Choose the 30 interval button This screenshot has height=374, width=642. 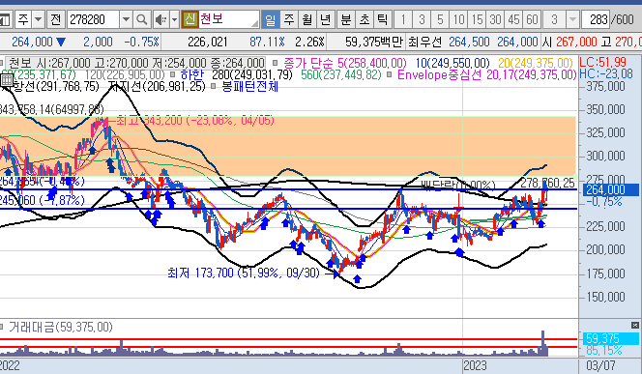click(495, 19)
